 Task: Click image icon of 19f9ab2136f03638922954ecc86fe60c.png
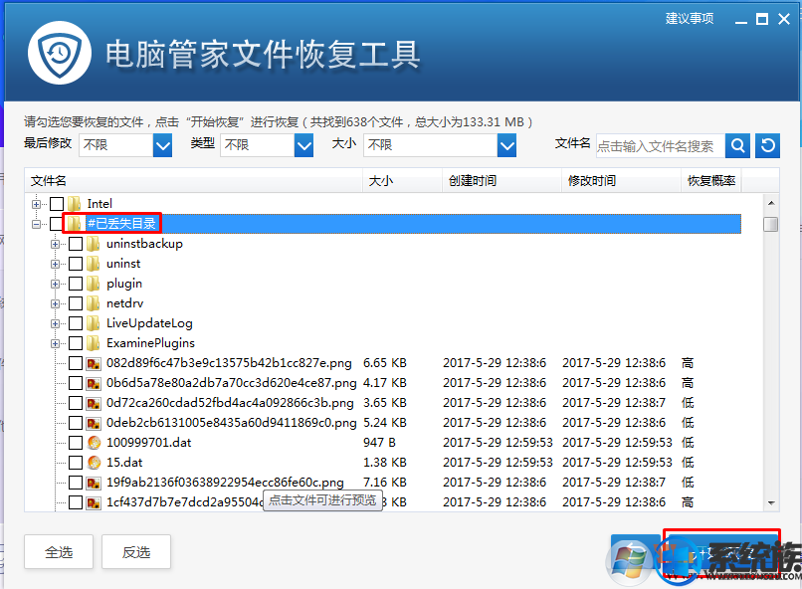[94, 483]
